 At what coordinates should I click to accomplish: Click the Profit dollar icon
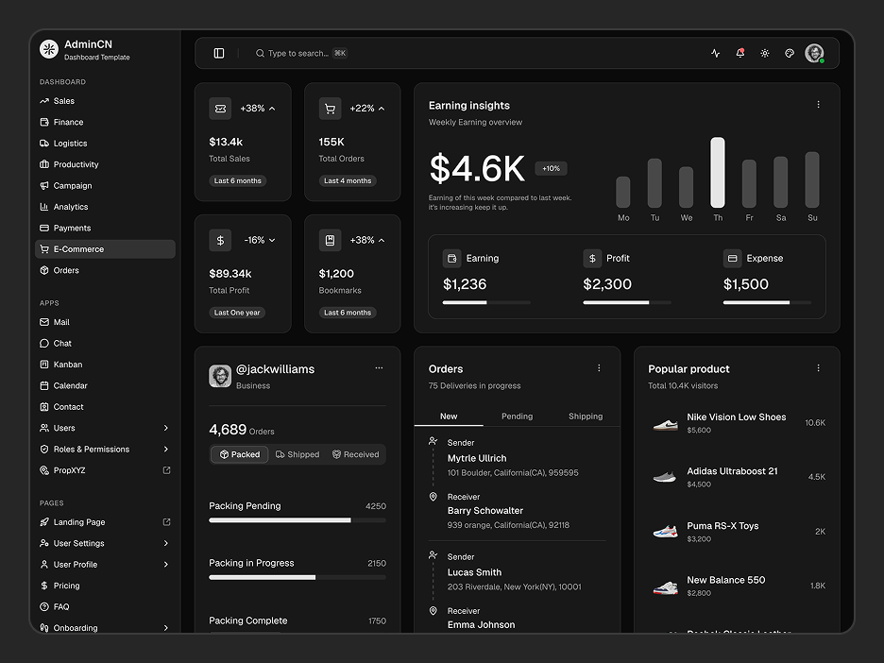click(x=592, y=258)
